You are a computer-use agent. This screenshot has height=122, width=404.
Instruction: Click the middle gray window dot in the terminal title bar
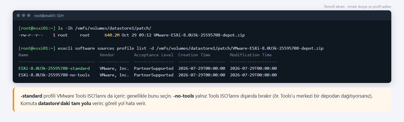pos(23,16)
